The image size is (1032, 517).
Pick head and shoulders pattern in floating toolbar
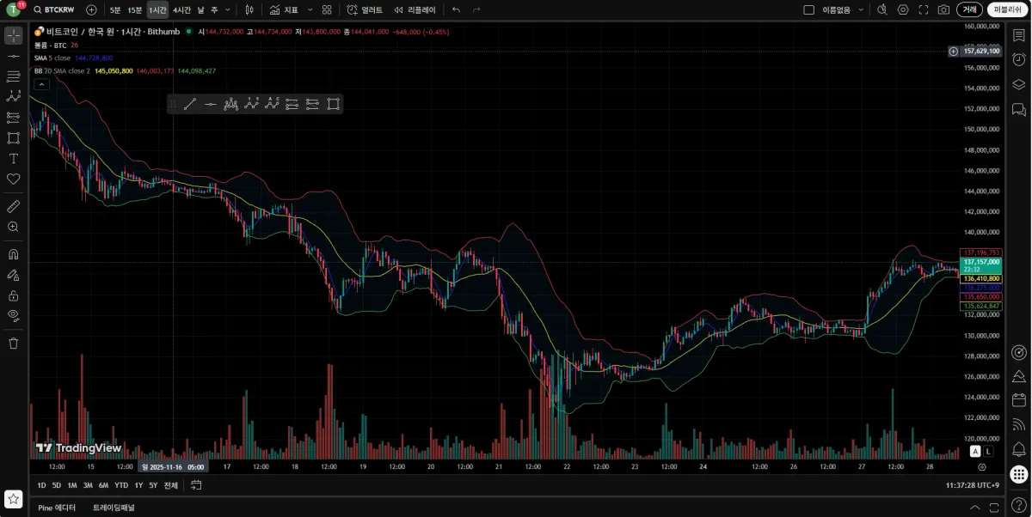[x=230, y=104]
